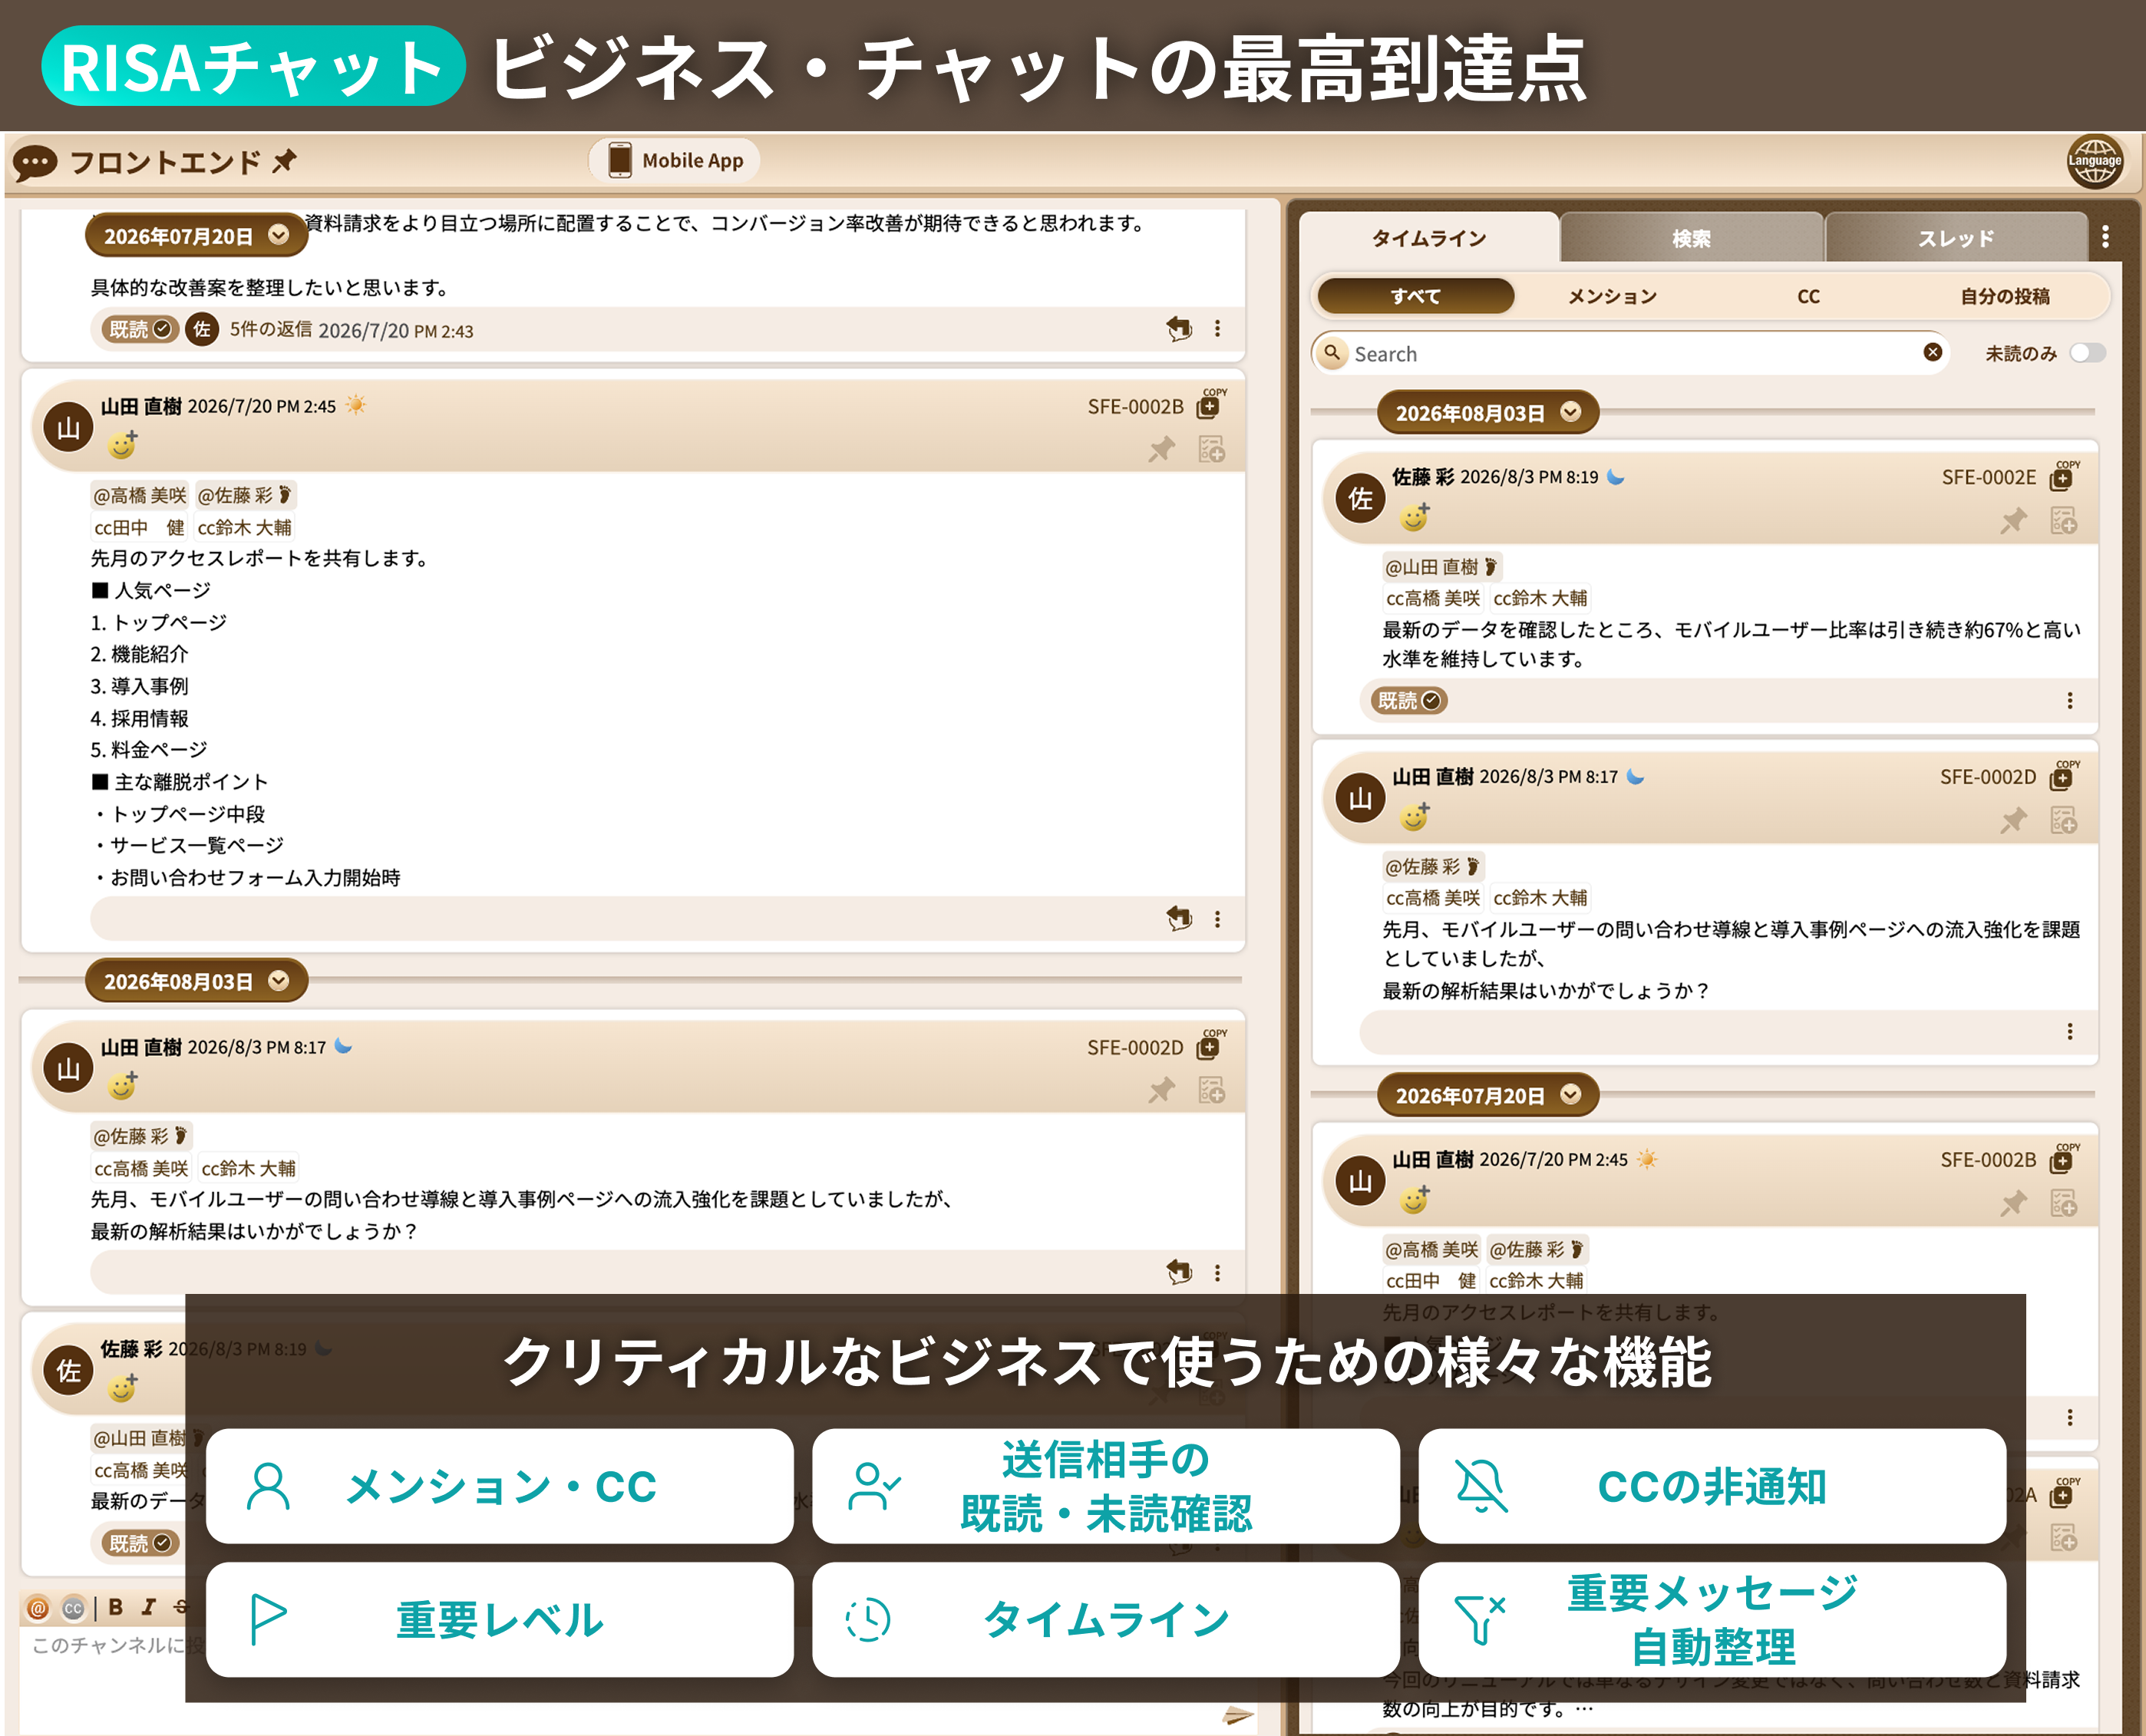Open the timeline panel kebab menu
2146x1736 pixels.
[2105, 237]
